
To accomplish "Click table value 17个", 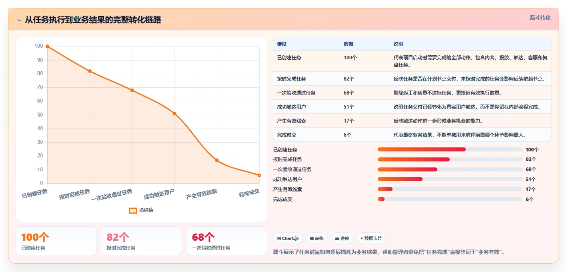I will 349,121.
